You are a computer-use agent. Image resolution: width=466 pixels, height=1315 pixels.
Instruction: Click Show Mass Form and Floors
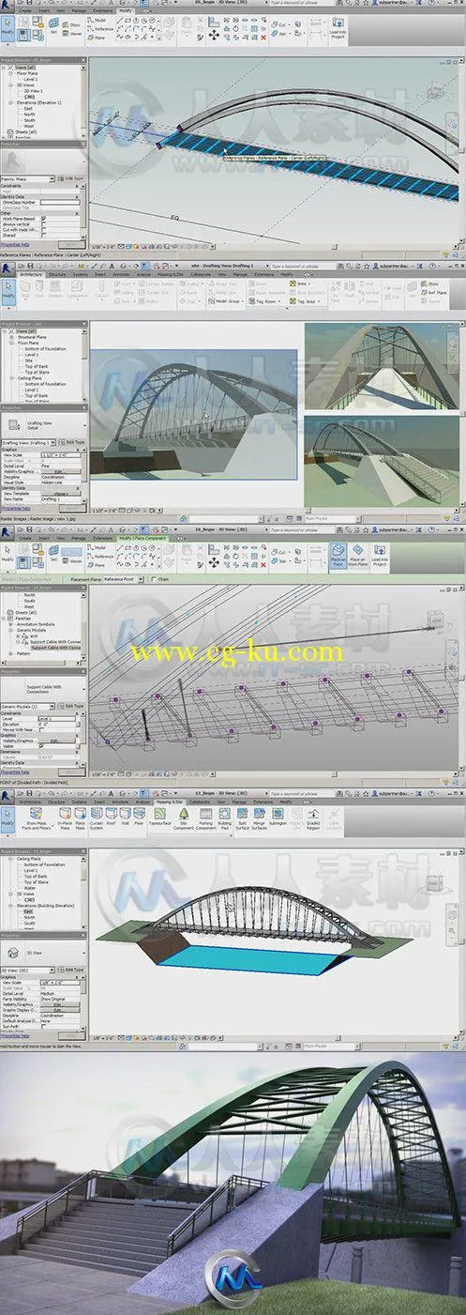pos(37,818)
